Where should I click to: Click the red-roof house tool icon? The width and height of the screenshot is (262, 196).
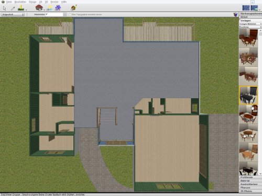tap(39, 8)
